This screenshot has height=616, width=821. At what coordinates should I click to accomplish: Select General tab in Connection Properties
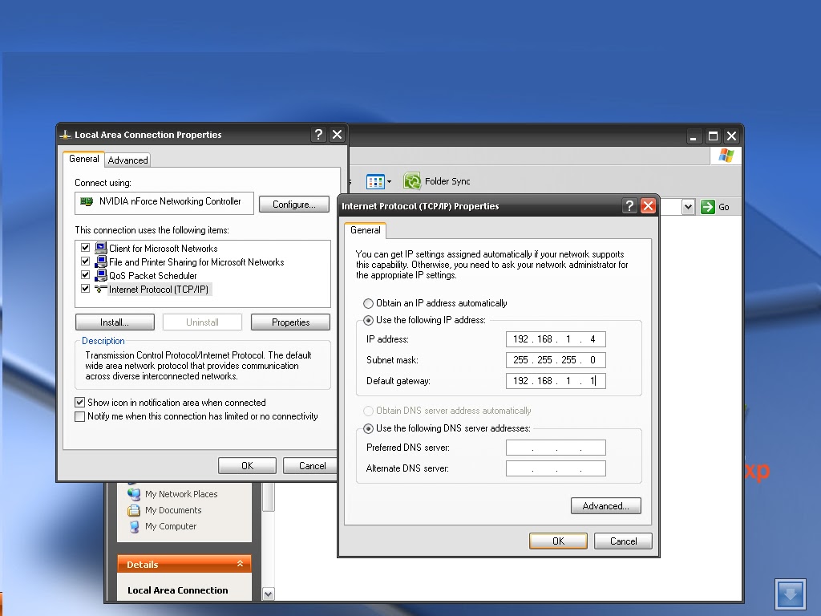[83, 159]
